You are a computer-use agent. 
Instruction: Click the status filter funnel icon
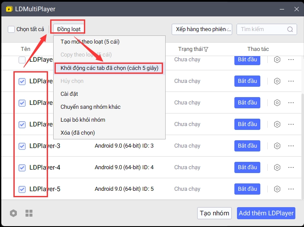click(206, 49)
